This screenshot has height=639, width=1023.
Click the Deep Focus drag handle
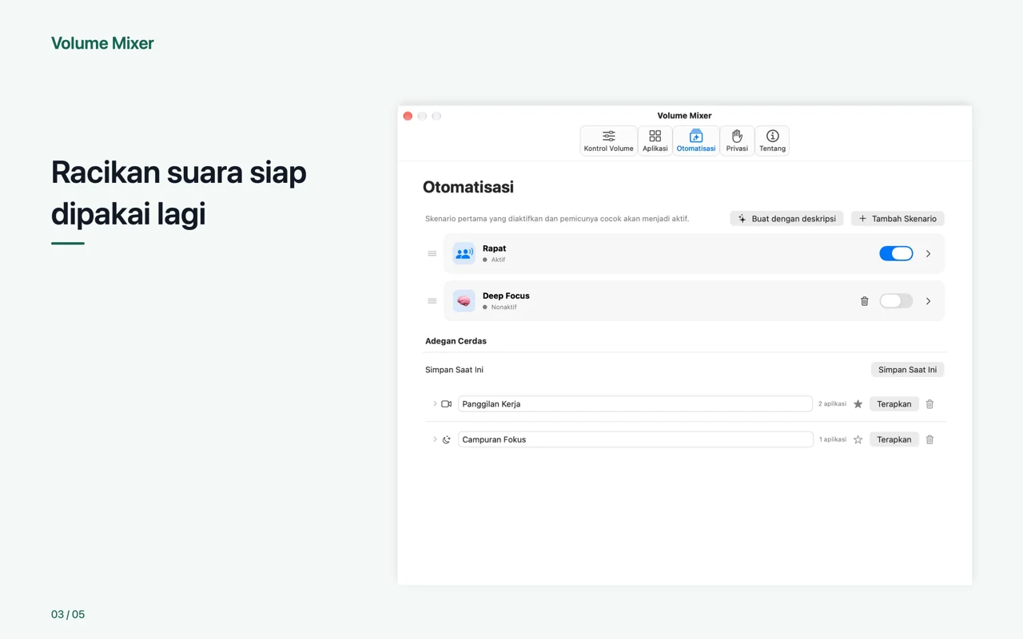[x=432, y=301]
